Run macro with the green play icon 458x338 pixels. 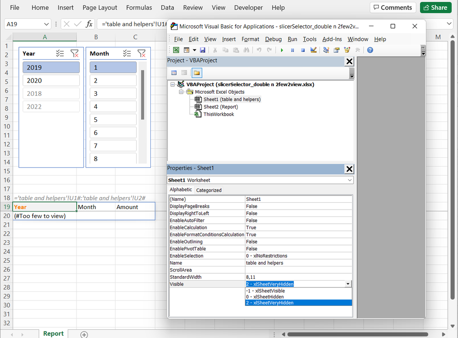(282, 50)
